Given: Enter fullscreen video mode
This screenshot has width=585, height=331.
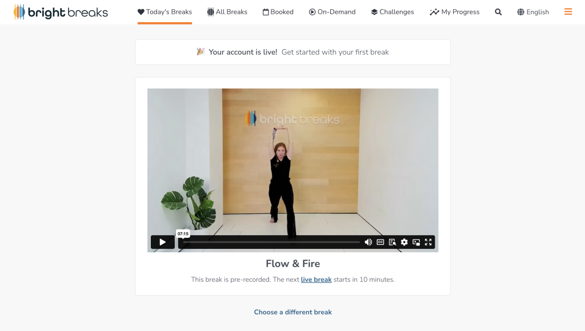Looking at the screenshot, I should point(428,242).
